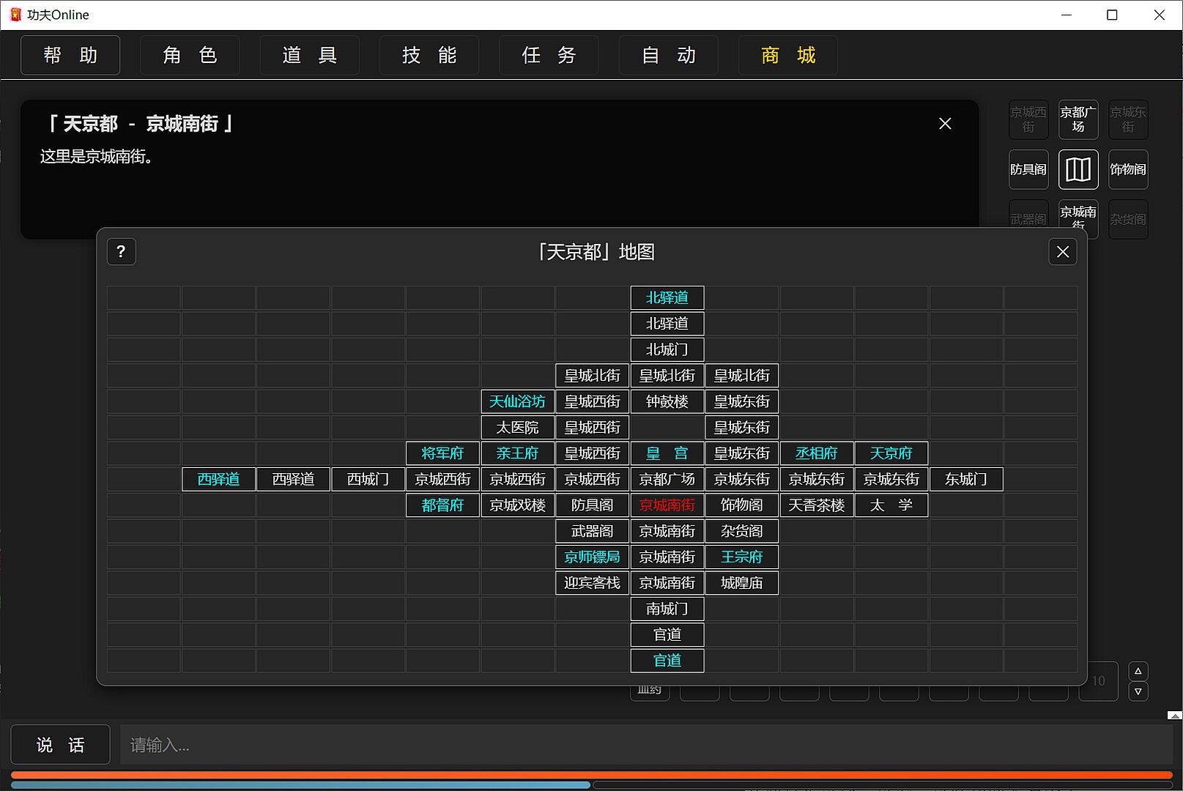Go to 天仙浴坊 on the map

(517, 401)
